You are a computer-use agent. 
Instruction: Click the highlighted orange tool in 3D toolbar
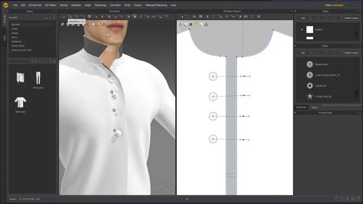coord(134,16)
